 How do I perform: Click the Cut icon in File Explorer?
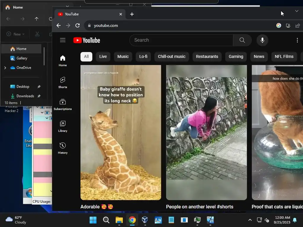[x=37, y=34]
